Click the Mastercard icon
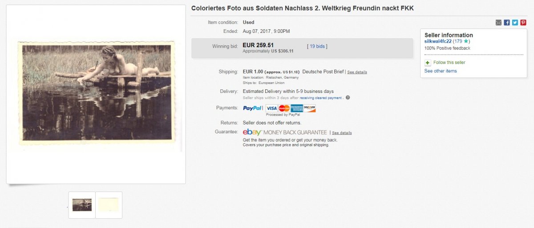 coord(284,108)
